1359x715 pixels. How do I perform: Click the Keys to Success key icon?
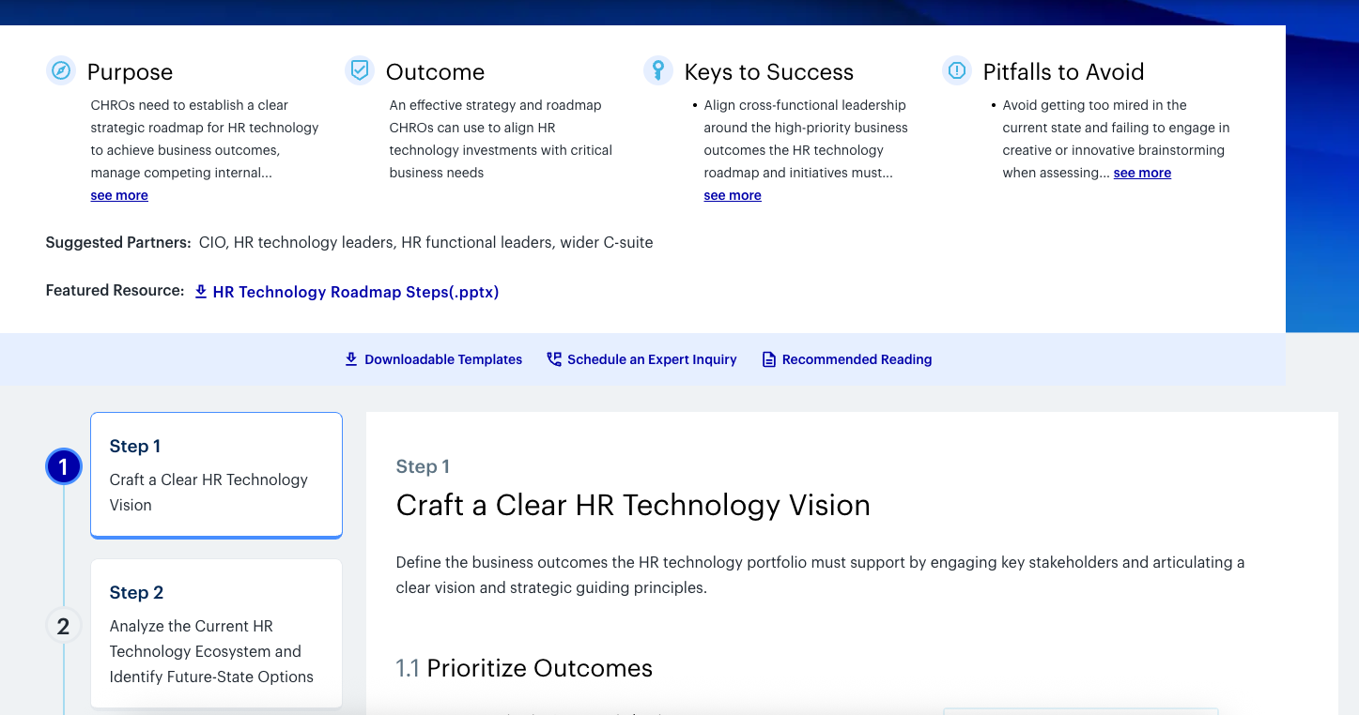click(658, 70)
